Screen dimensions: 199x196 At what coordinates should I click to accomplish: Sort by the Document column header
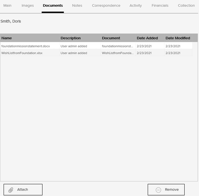[x=118, y=38]
